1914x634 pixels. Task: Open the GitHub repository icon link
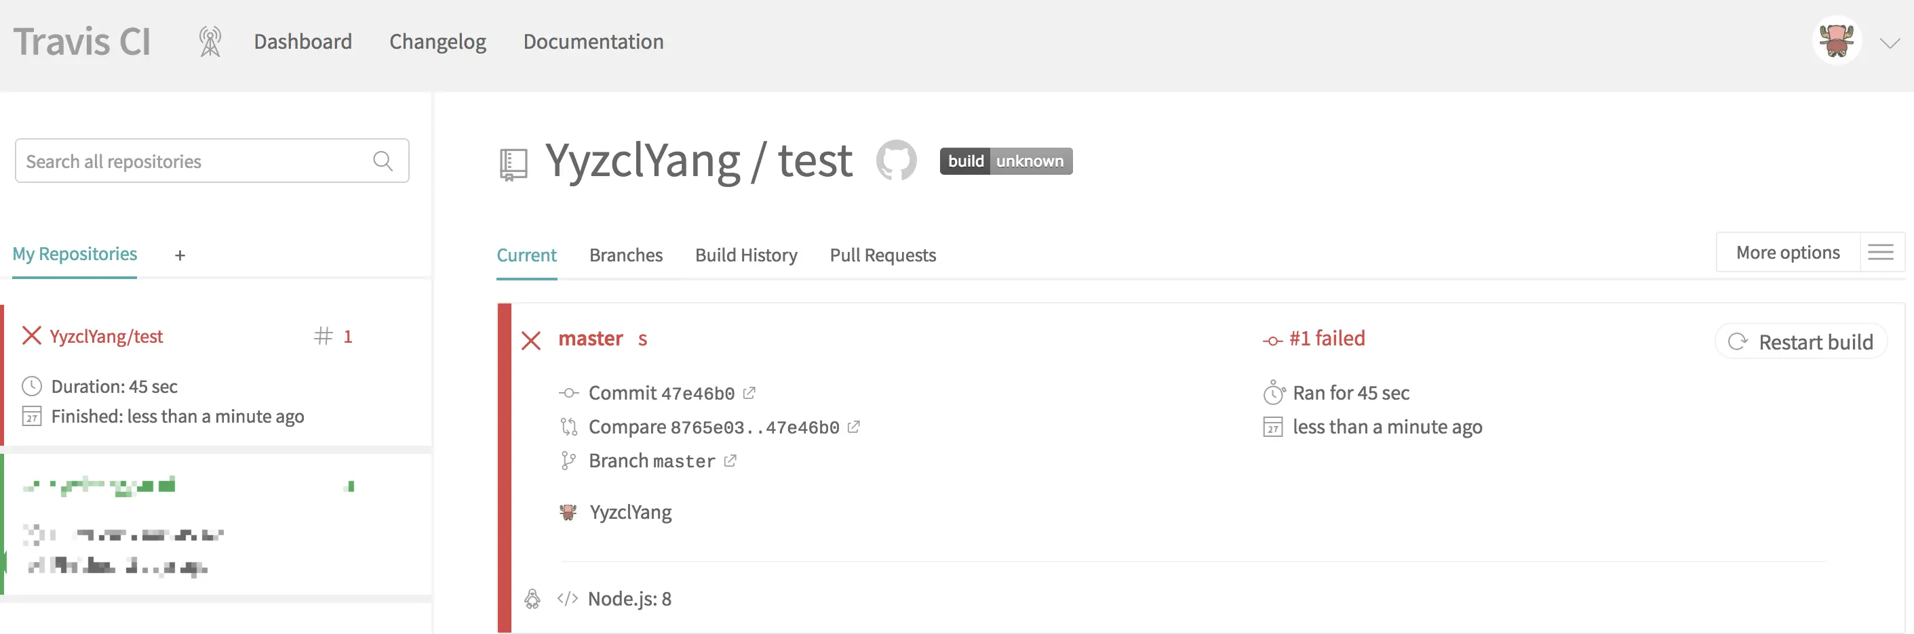point(896,161)
